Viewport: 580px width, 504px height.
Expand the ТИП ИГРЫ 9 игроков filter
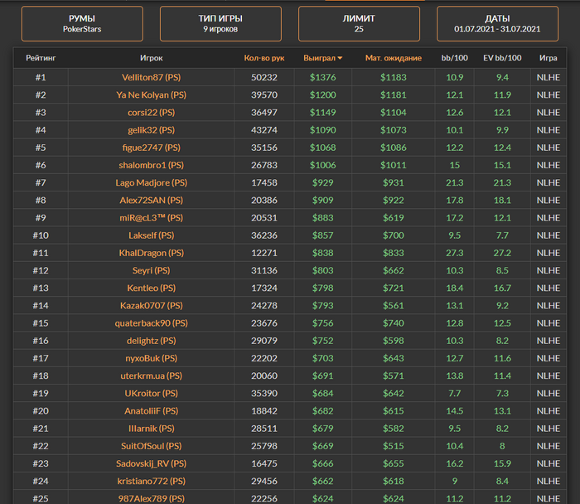(x=220, y=23)
